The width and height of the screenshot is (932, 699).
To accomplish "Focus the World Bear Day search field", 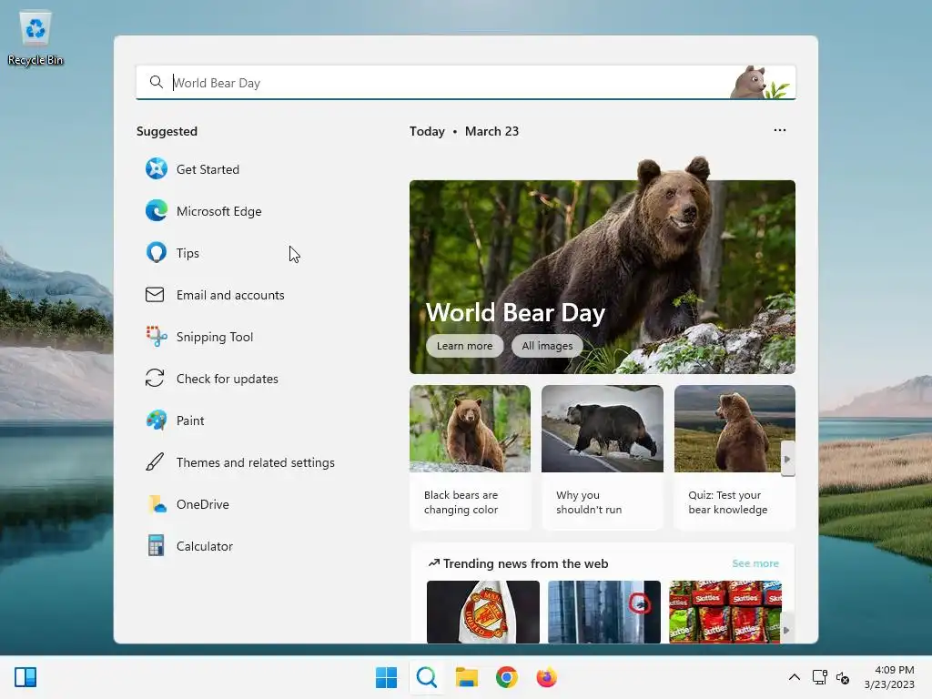I will [465, 82].
